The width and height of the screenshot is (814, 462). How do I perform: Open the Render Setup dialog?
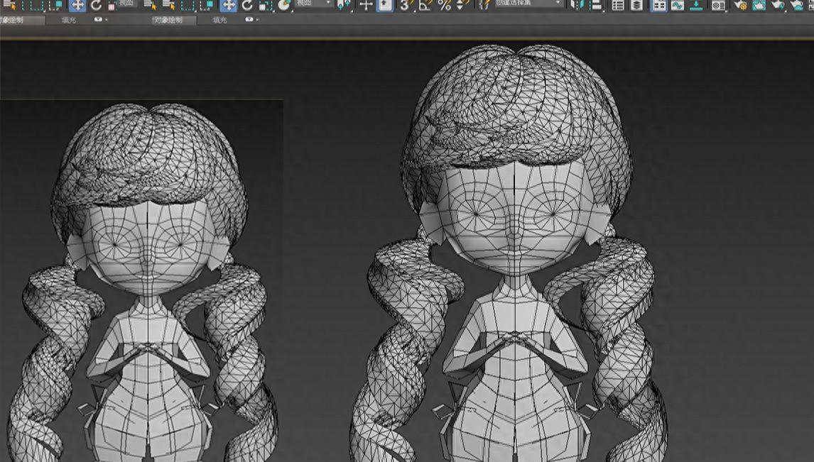[x=741, y=5]
